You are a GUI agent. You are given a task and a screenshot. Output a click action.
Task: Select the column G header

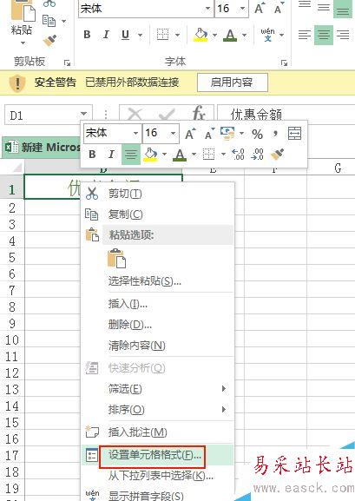[x=331, y=168]
